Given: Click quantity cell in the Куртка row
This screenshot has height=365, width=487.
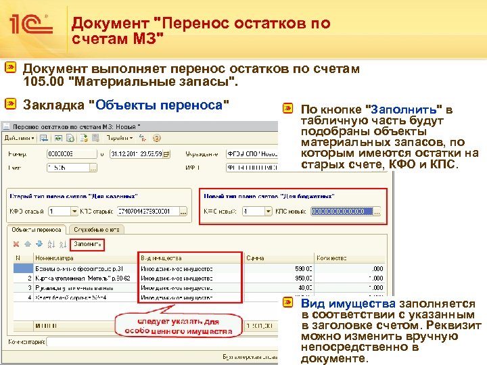Looking at the screenshot, I should 350,278.
